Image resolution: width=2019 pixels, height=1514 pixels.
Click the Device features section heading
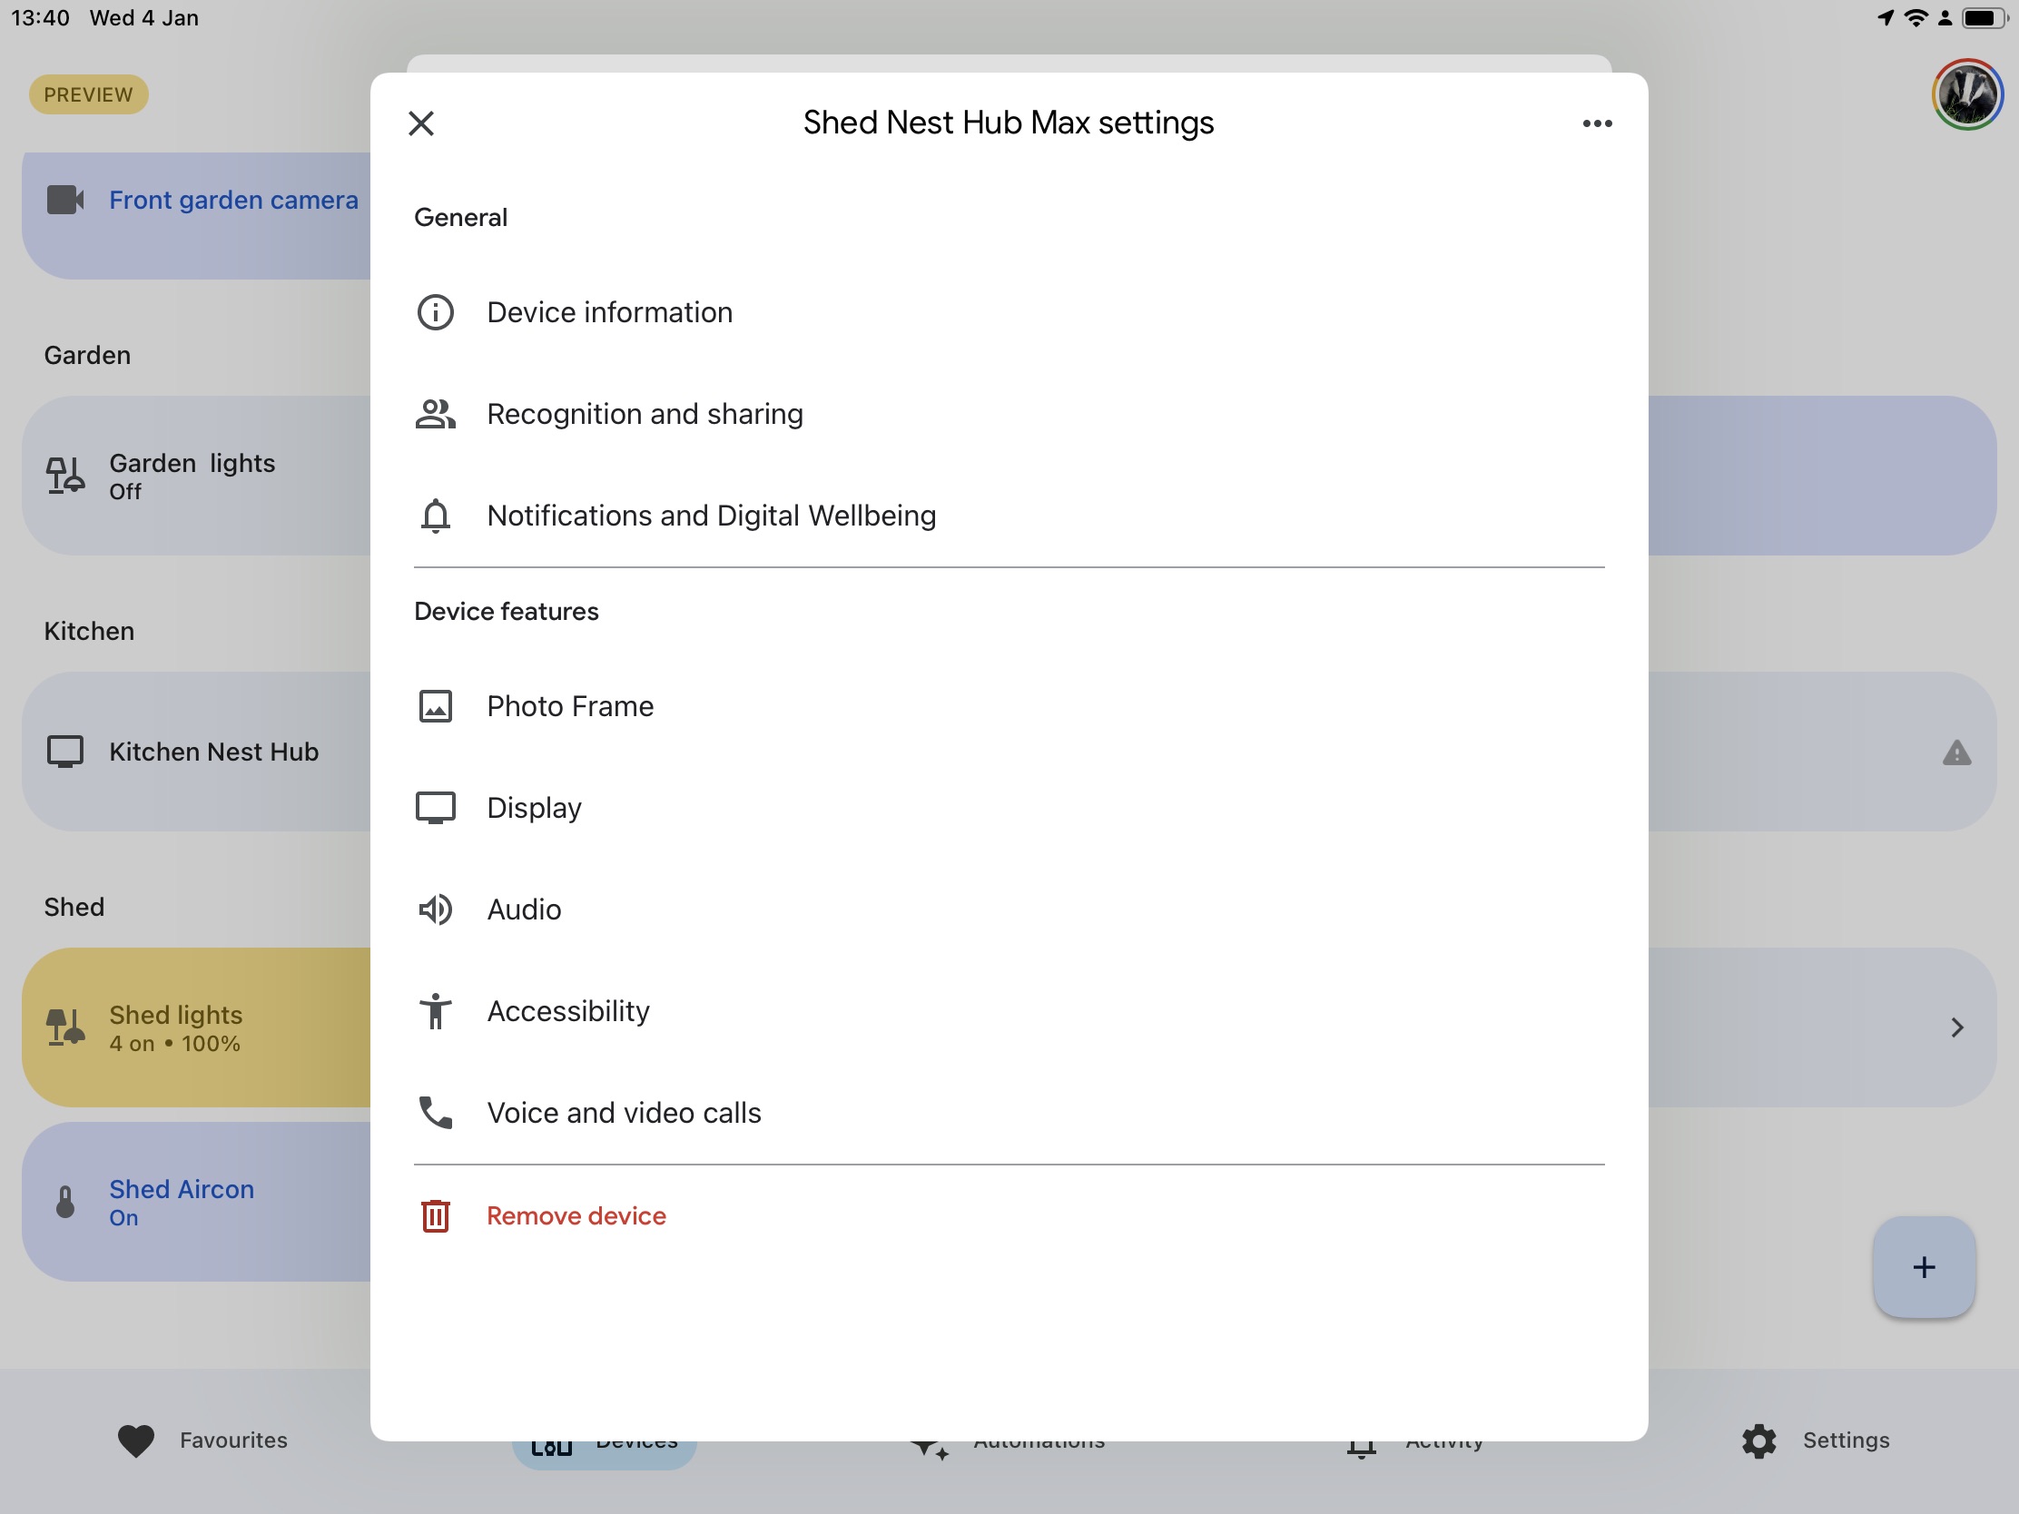(x=507, y=612)
